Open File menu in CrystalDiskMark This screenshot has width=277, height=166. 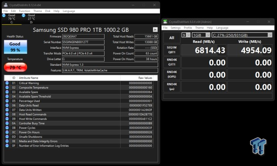click(165, 28)
